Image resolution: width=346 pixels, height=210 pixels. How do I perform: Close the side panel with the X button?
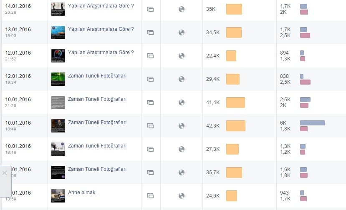5,173
